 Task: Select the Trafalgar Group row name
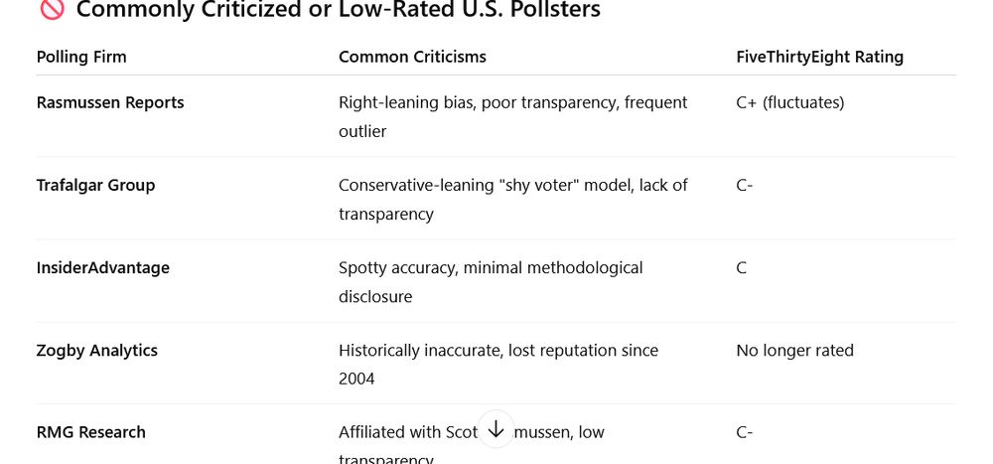click(x=95, y=185)
